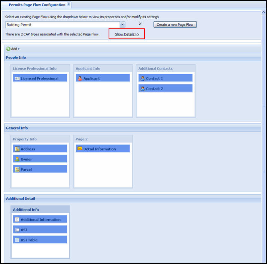Click the Contact 1 person icon

(x=142, y=78)
